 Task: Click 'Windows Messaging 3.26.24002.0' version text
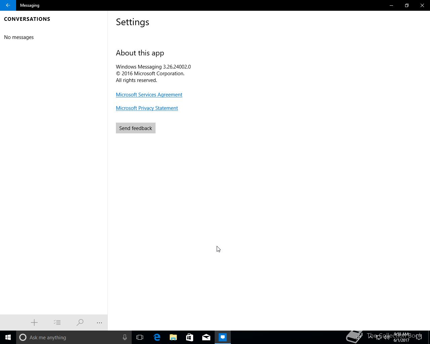(x=153, y=67)
